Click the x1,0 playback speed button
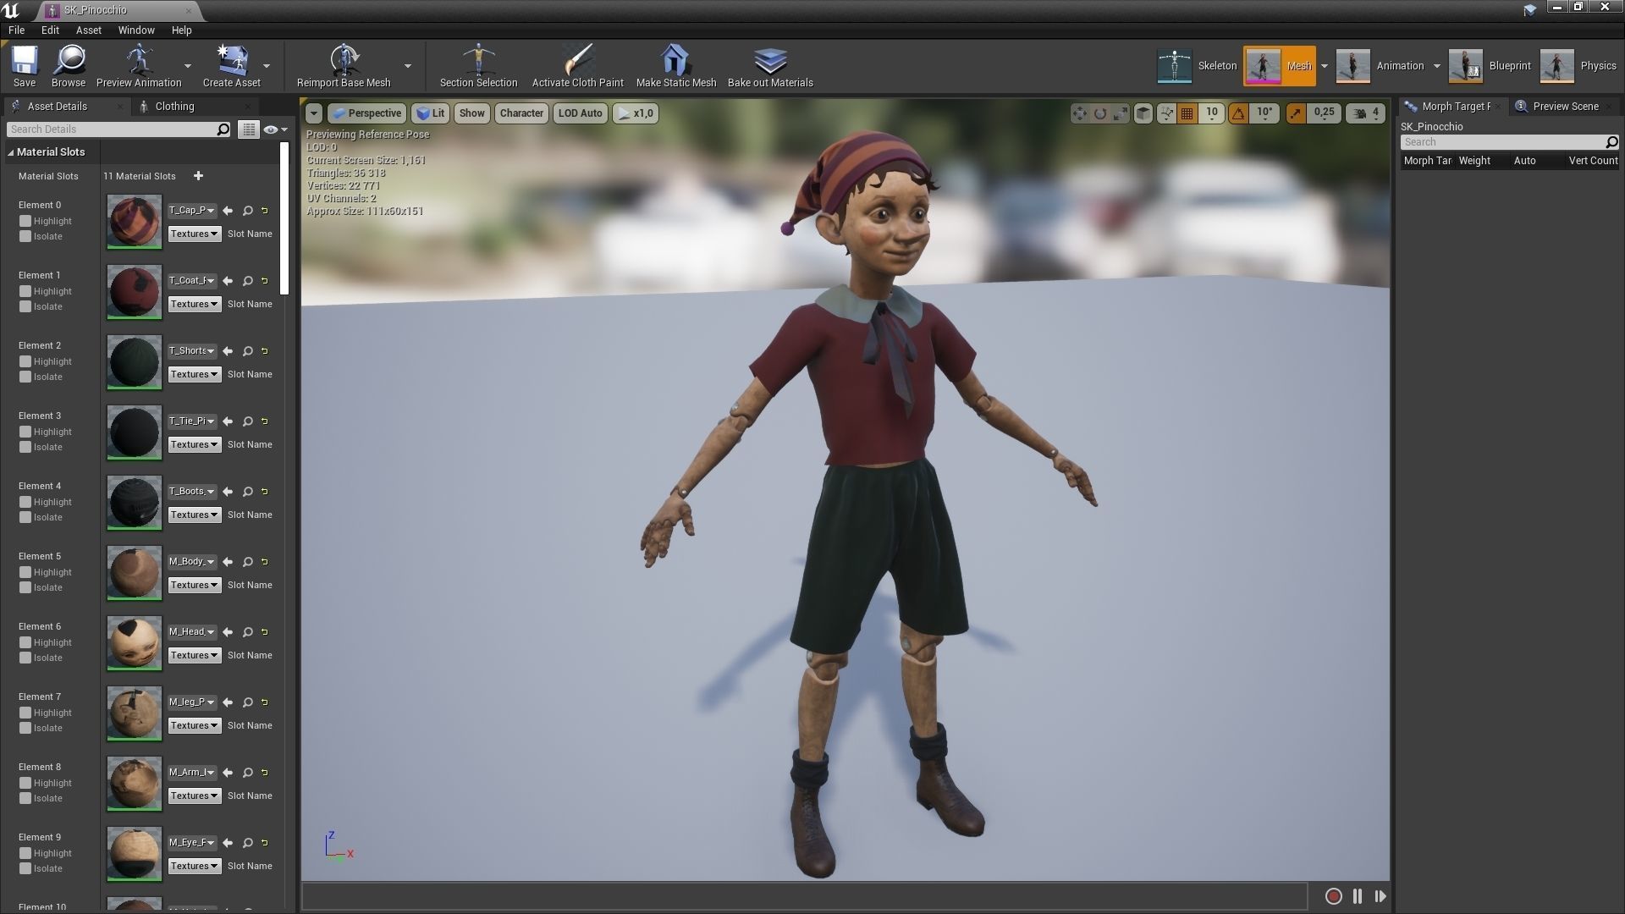This screenshot has height=914, width=1625. (x=636, y=113)
